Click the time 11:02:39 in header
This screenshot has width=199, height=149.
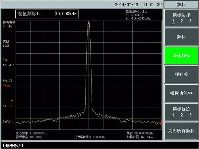[x=153, y=5]
